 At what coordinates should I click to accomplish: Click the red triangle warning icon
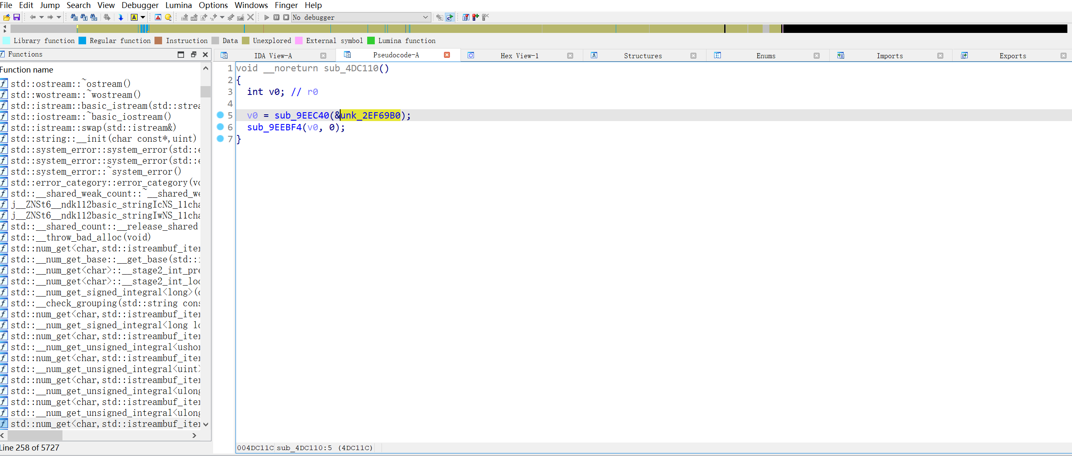coord(158,17)
